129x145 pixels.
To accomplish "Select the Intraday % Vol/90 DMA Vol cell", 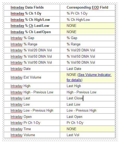I will tap(32, 63).
